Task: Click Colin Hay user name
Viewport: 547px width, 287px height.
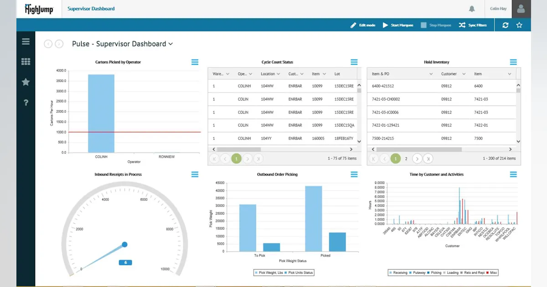Action: pyautogui.click(x=498, y=9)
